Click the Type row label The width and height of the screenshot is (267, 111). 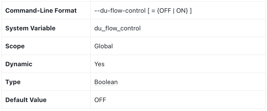[13, 82]
